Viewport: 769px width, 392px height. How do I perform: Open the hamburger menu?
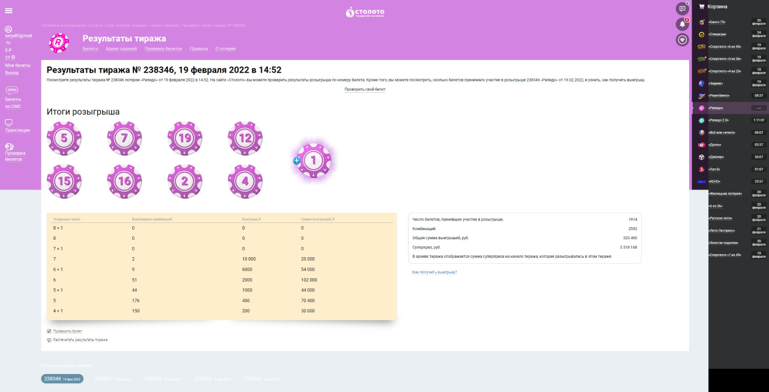click(x=8, y=11)
